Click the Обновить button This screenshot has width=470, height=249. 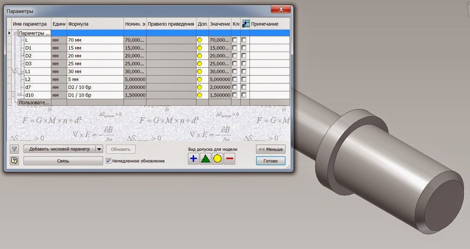121,149
